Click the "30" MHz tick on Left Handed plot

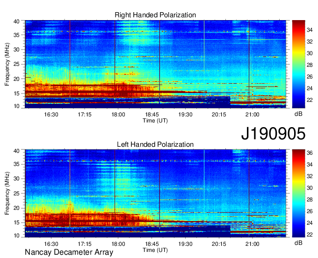[x=16, y=179]
